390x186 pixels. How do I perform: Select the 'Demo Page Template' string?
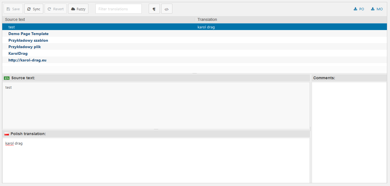pos(28,34)
